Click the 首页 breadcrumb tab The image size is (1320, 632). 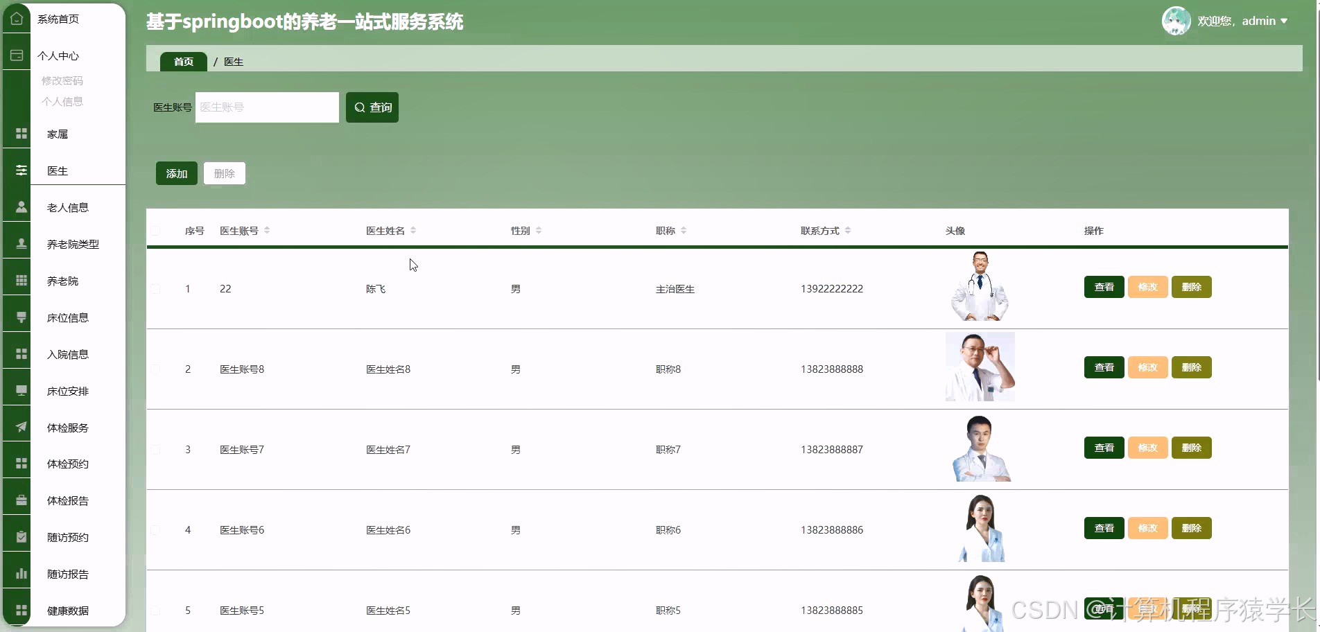[184, 62]
